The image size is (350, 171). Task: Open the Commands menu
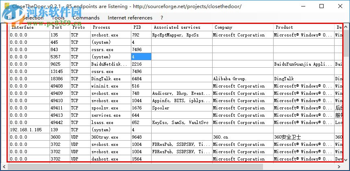pos(86,18)
